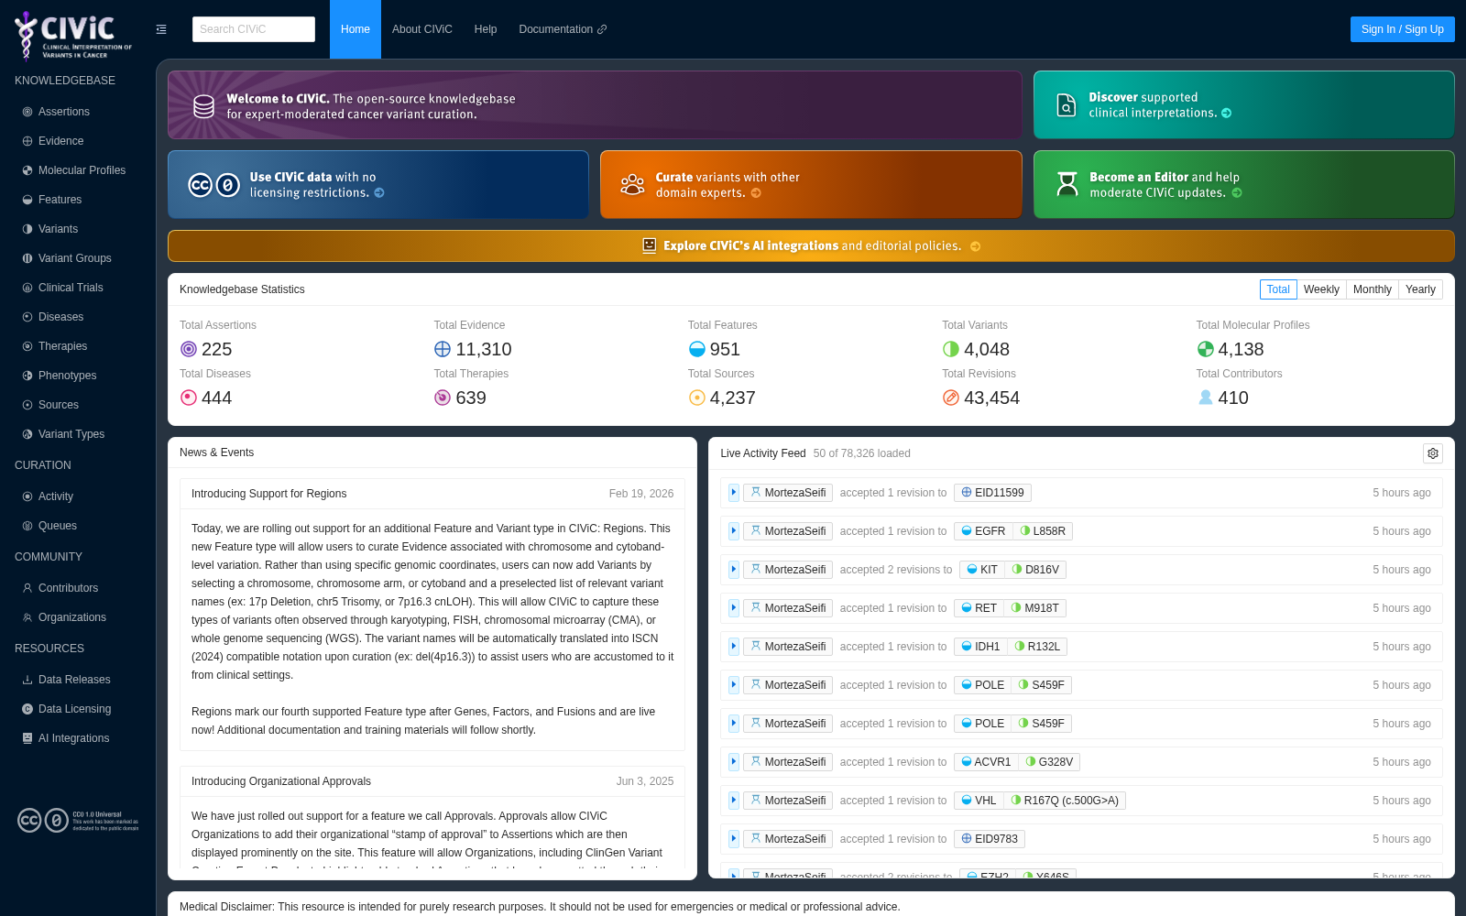Open the Use CIViC data banner
Image resolution: width=1466 pixels, height=916 pixels.
tap(378, 185)
